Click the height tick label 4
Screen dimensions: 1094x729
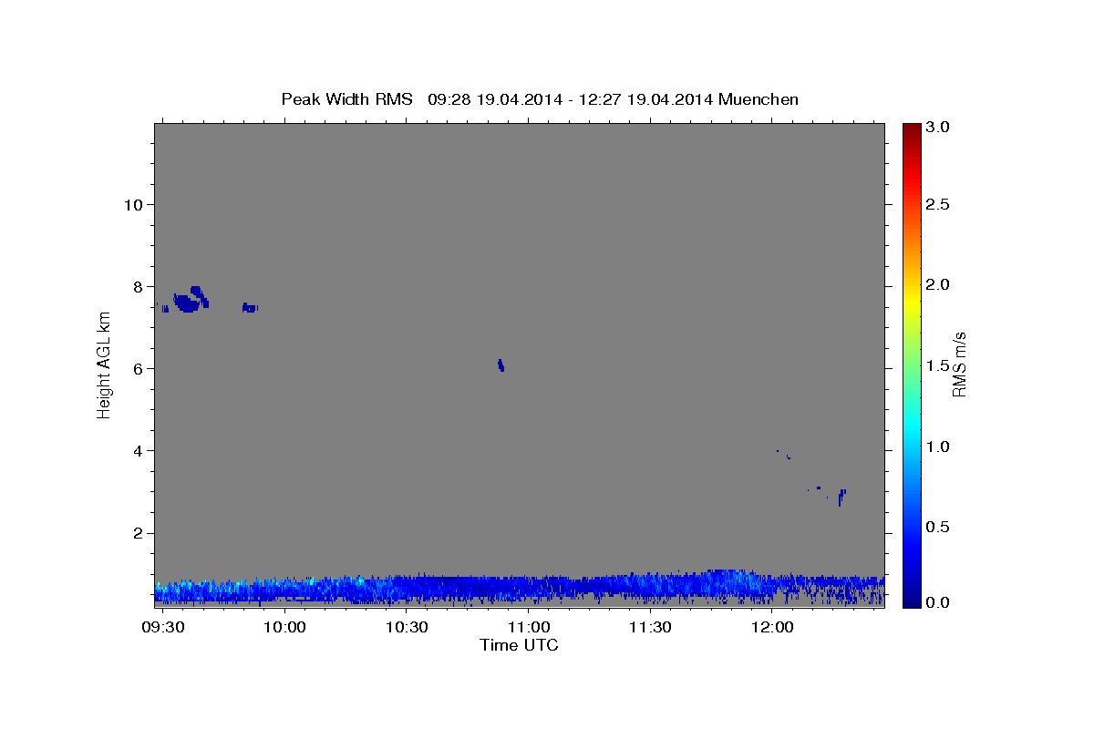(x=138, y=450)
